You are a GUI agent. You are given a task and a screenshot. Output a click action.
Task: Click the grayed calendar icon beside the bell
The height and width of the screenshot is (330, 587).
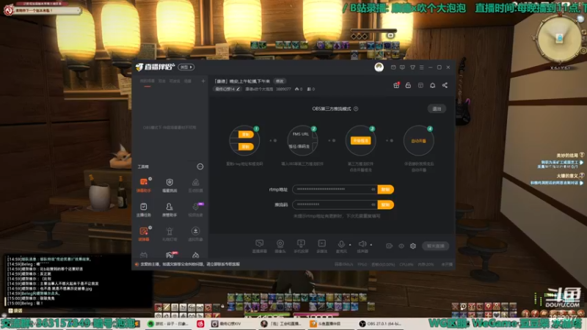(x=420, y=85)
